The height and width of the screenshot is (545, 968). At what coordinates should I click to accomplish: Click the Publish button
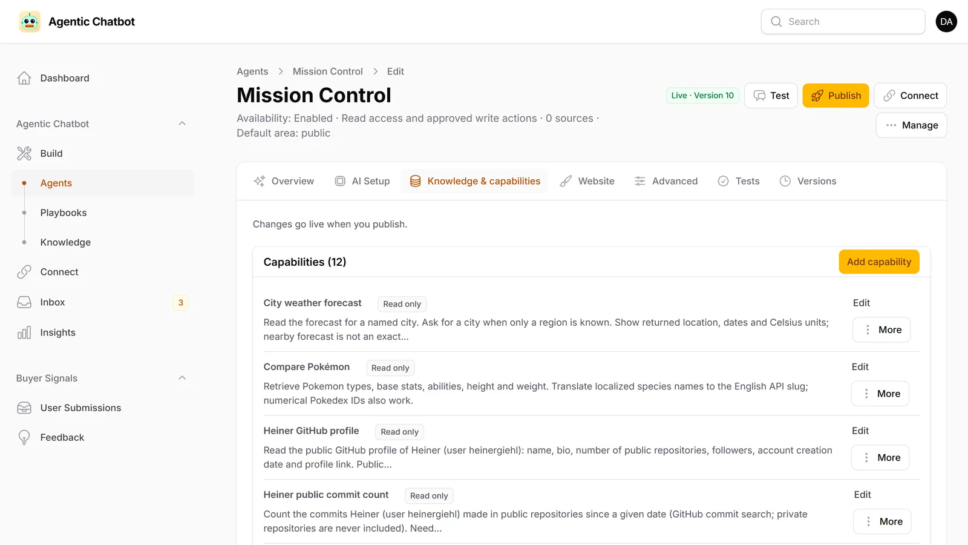tap(836, 96)
